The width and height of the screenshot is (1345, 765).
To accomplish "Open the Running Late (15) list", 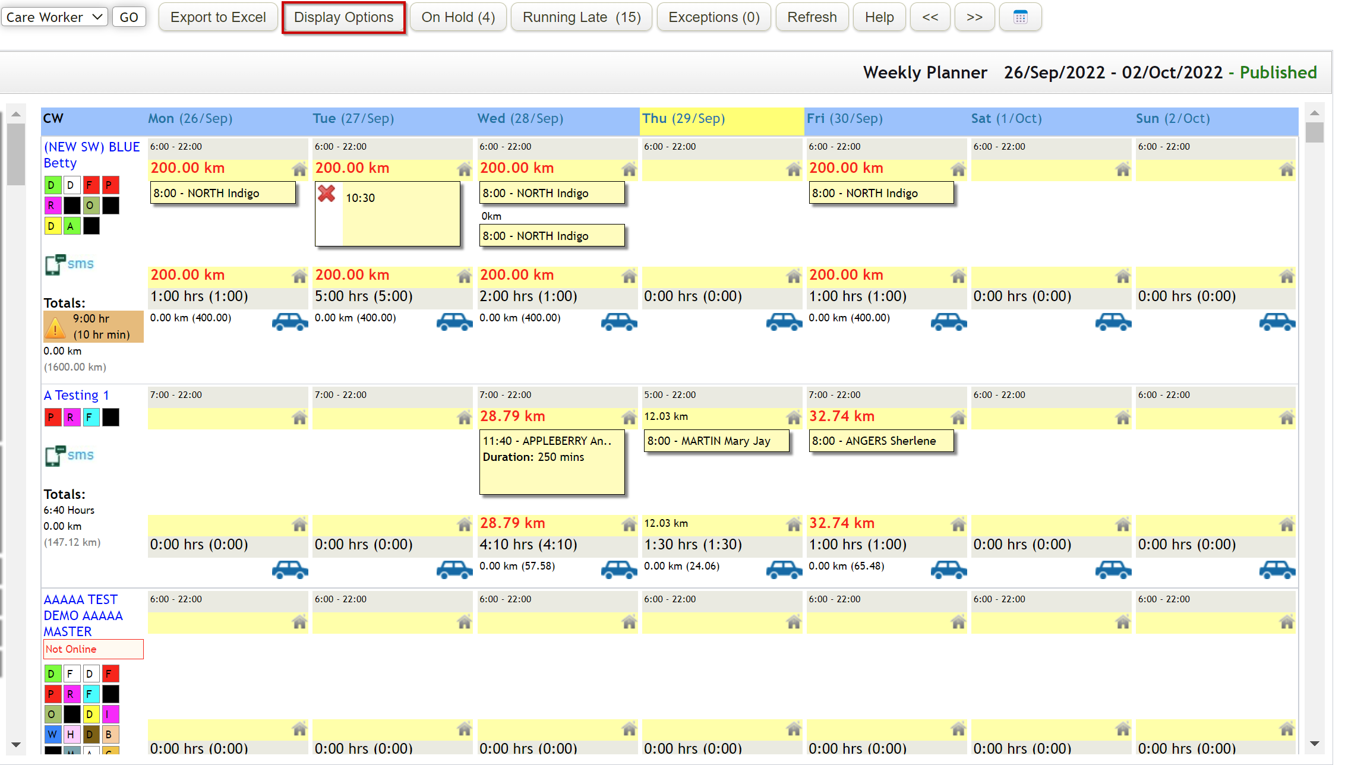I will point(581,17).
